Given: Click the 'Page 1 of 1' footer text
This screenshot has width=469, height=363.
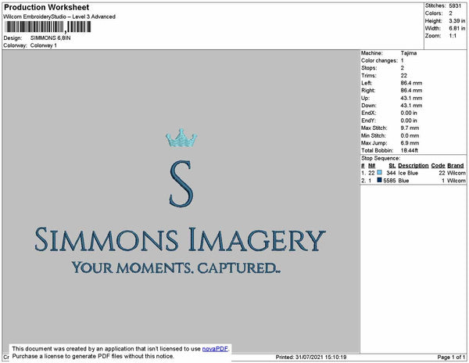Looking at the screenshot, I should pyautogui.click(x=451, y=357).
